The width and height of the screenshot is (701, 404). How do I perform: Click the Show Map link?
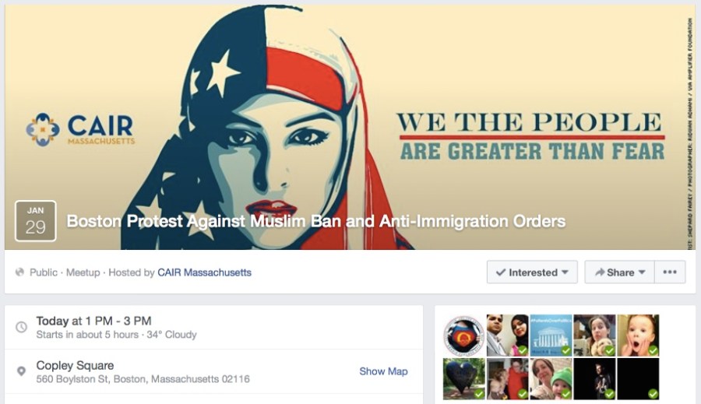(383, 371)
